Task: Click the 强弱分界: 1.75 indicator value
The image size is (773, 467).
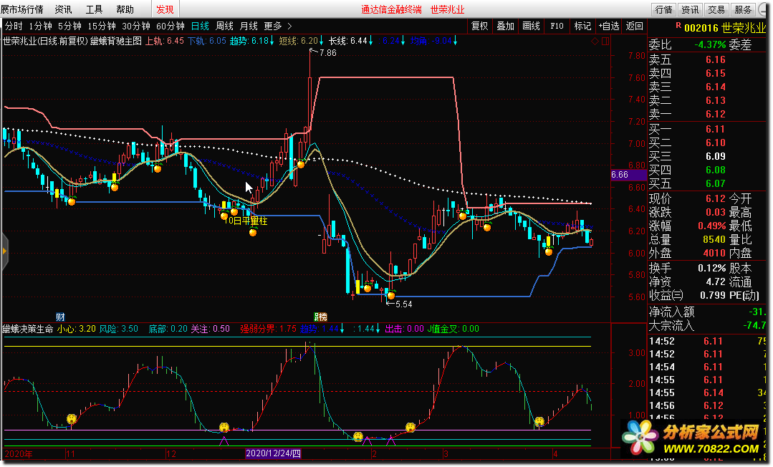Action: click(x=268, y=329)
